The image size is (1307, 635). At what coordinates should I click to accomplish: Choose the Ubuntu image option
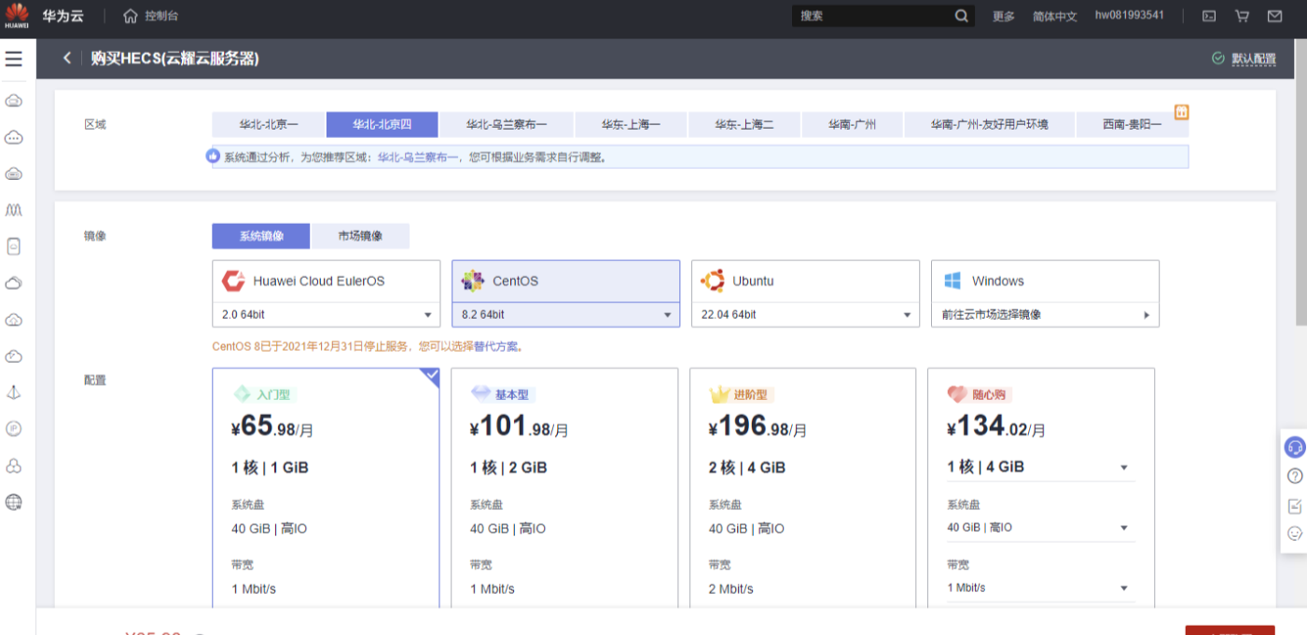tap(805, 281)
